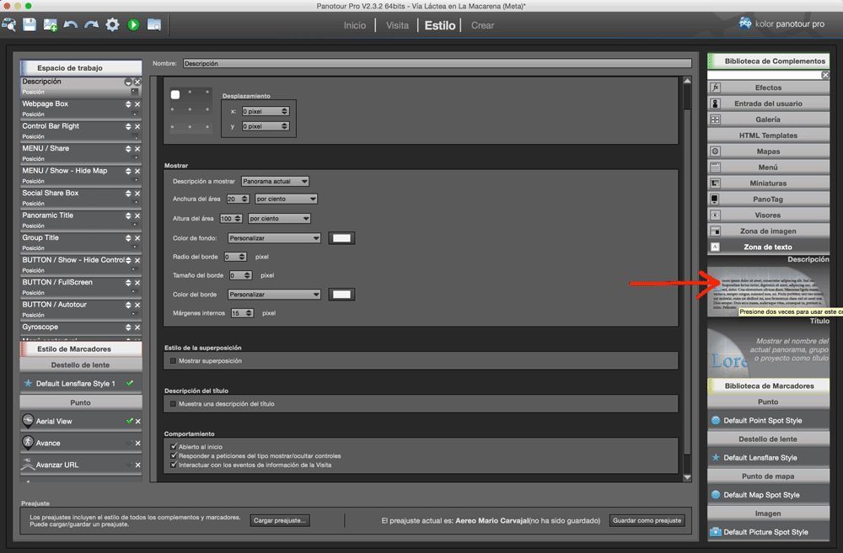Enable the Mostrar superposición checkbox
Viewport: 843px width, 553px height.
[173, 361]
